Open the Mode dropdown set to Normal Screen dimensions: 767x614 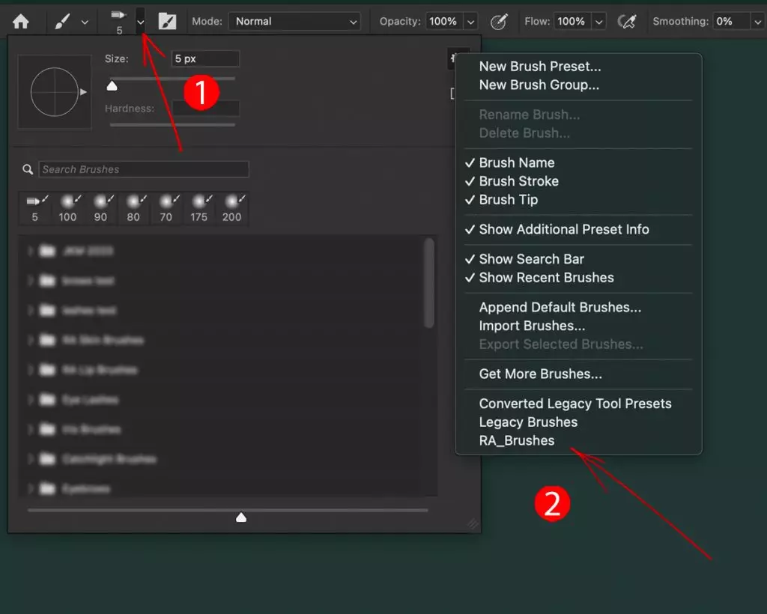[x=294, y=22]
